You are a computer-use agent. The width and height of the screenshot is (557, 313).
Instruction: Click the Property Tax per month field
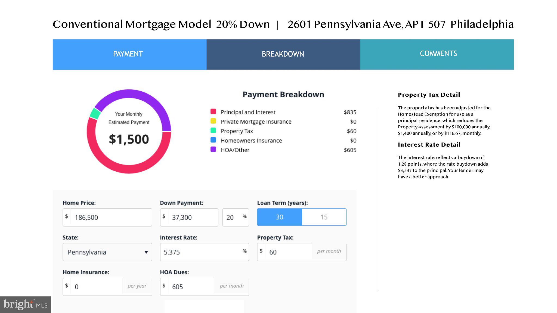[x=302, y=252]
